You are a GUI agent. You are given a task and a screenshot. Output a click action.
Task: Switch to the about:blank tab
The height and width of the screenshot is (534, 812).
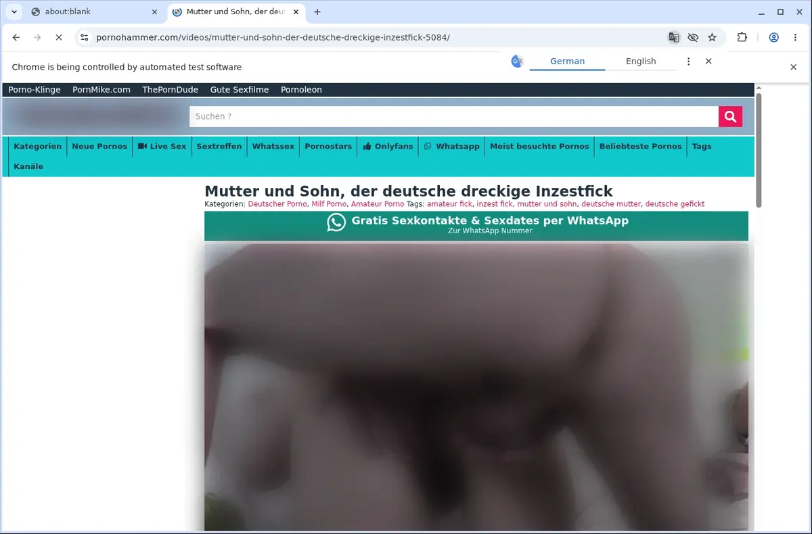point(95,11)
